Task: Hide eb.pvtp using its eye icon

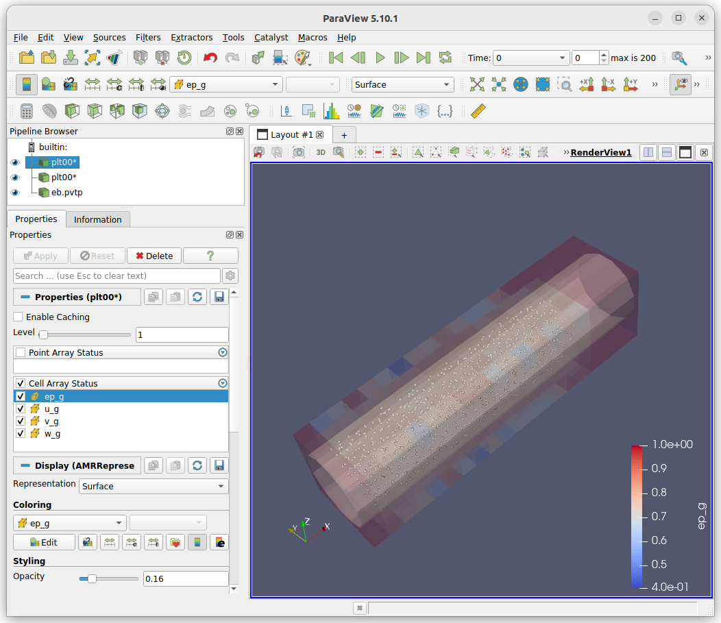Action: click(x=15, y=193)
